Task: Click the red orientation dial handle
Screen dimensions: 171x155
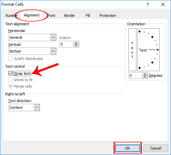Action: click(x=158, y=50)
